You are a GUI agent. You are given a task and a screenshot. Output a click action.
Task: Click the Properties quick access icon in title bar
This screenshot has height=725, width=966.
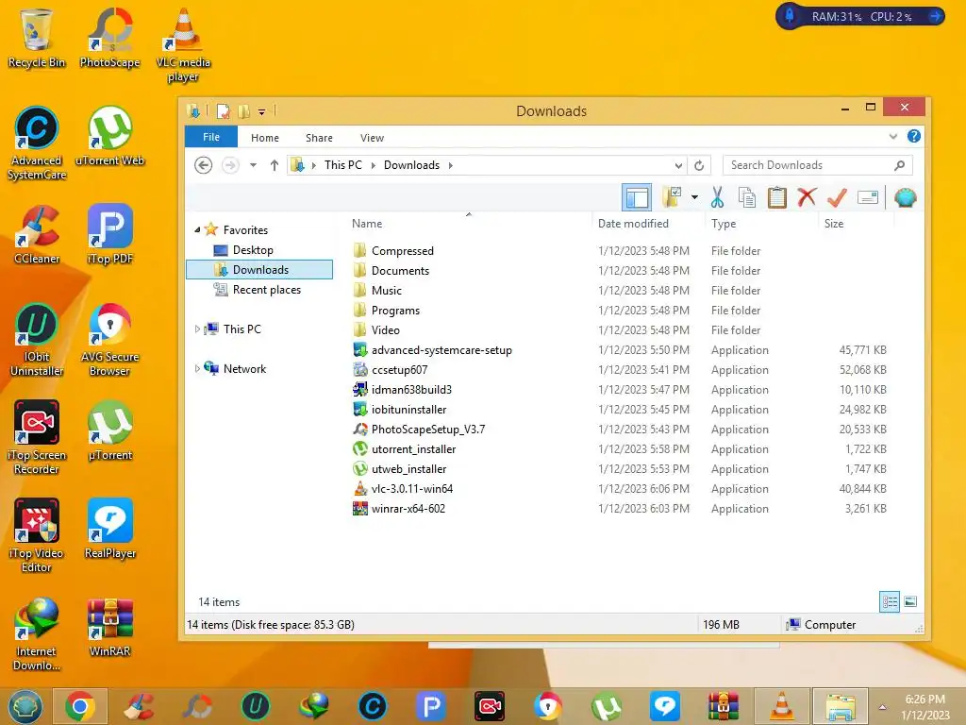pyautogui.click(x=223, y=111)
